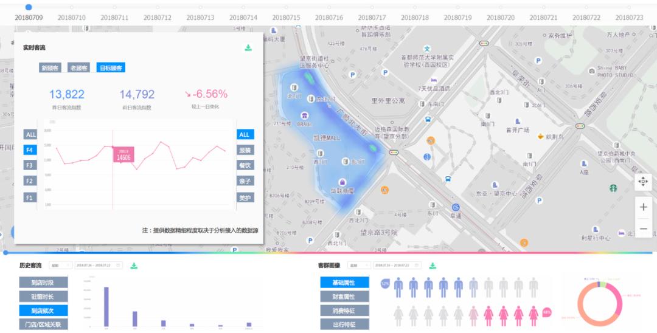Select floor F1 filter
Viewport: 657px width, 333px height.
coord(29,197)
